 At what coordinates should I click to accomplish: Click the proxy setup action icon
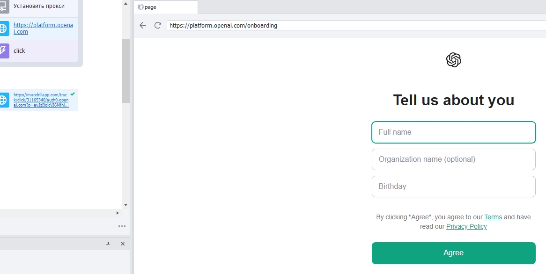pyautogui.click(x=3, y=7)
